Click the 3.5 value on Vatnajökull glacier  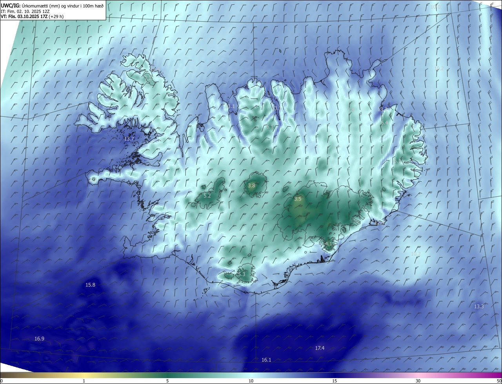click(298, 199)
